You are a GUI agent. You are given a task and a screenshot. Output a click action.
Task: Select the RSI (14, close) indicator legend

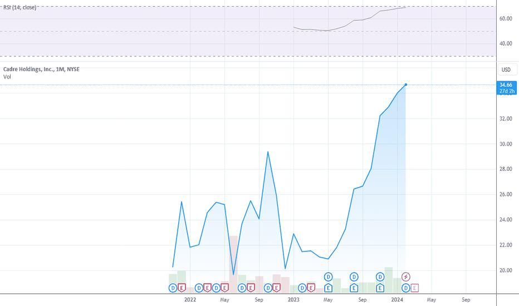20,7
